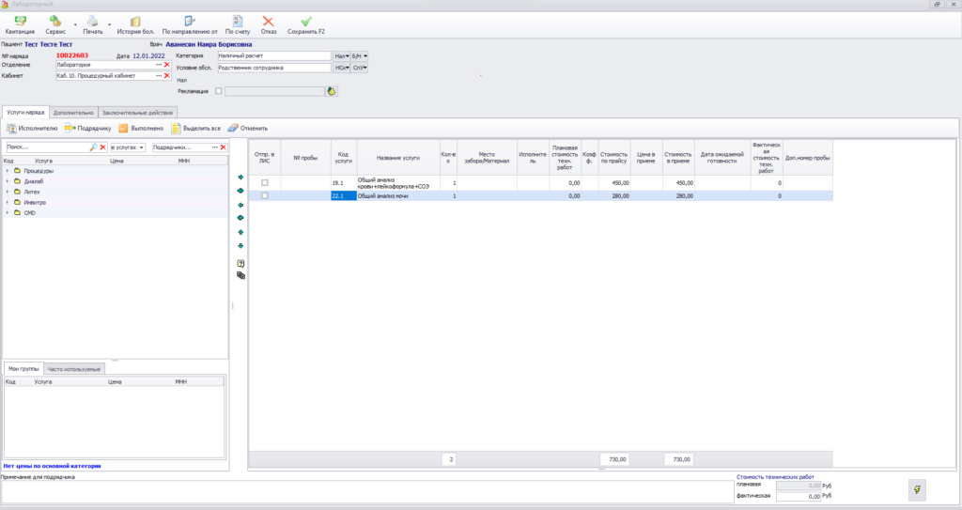Viewport: 962px width, 510px height.
Task: Click the По направлению от icon
Action: pyautogui.click(x=190, y=22)
